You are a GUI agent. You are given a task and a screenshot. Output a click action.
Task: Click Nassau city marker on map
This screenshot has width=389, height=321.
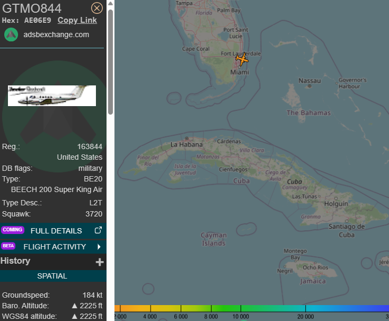310,86
